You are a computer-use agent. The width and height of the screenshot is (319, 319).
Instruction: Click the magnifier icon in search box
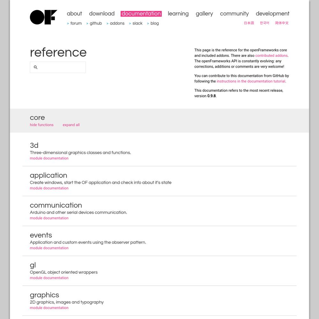pos(36,67)
